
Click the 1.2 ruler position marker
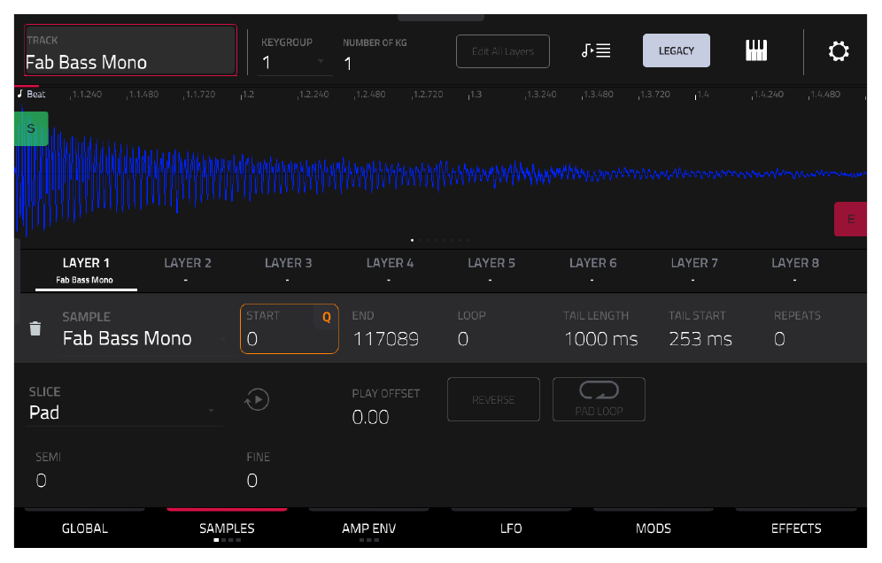click(248, 95)
